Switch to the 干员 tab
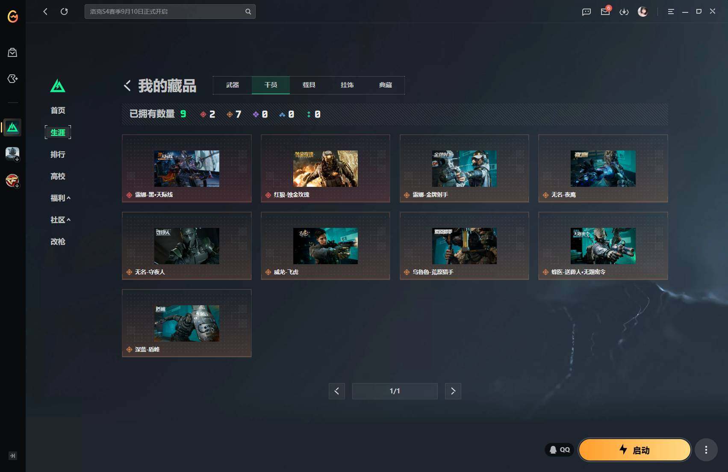 point(271,85)
